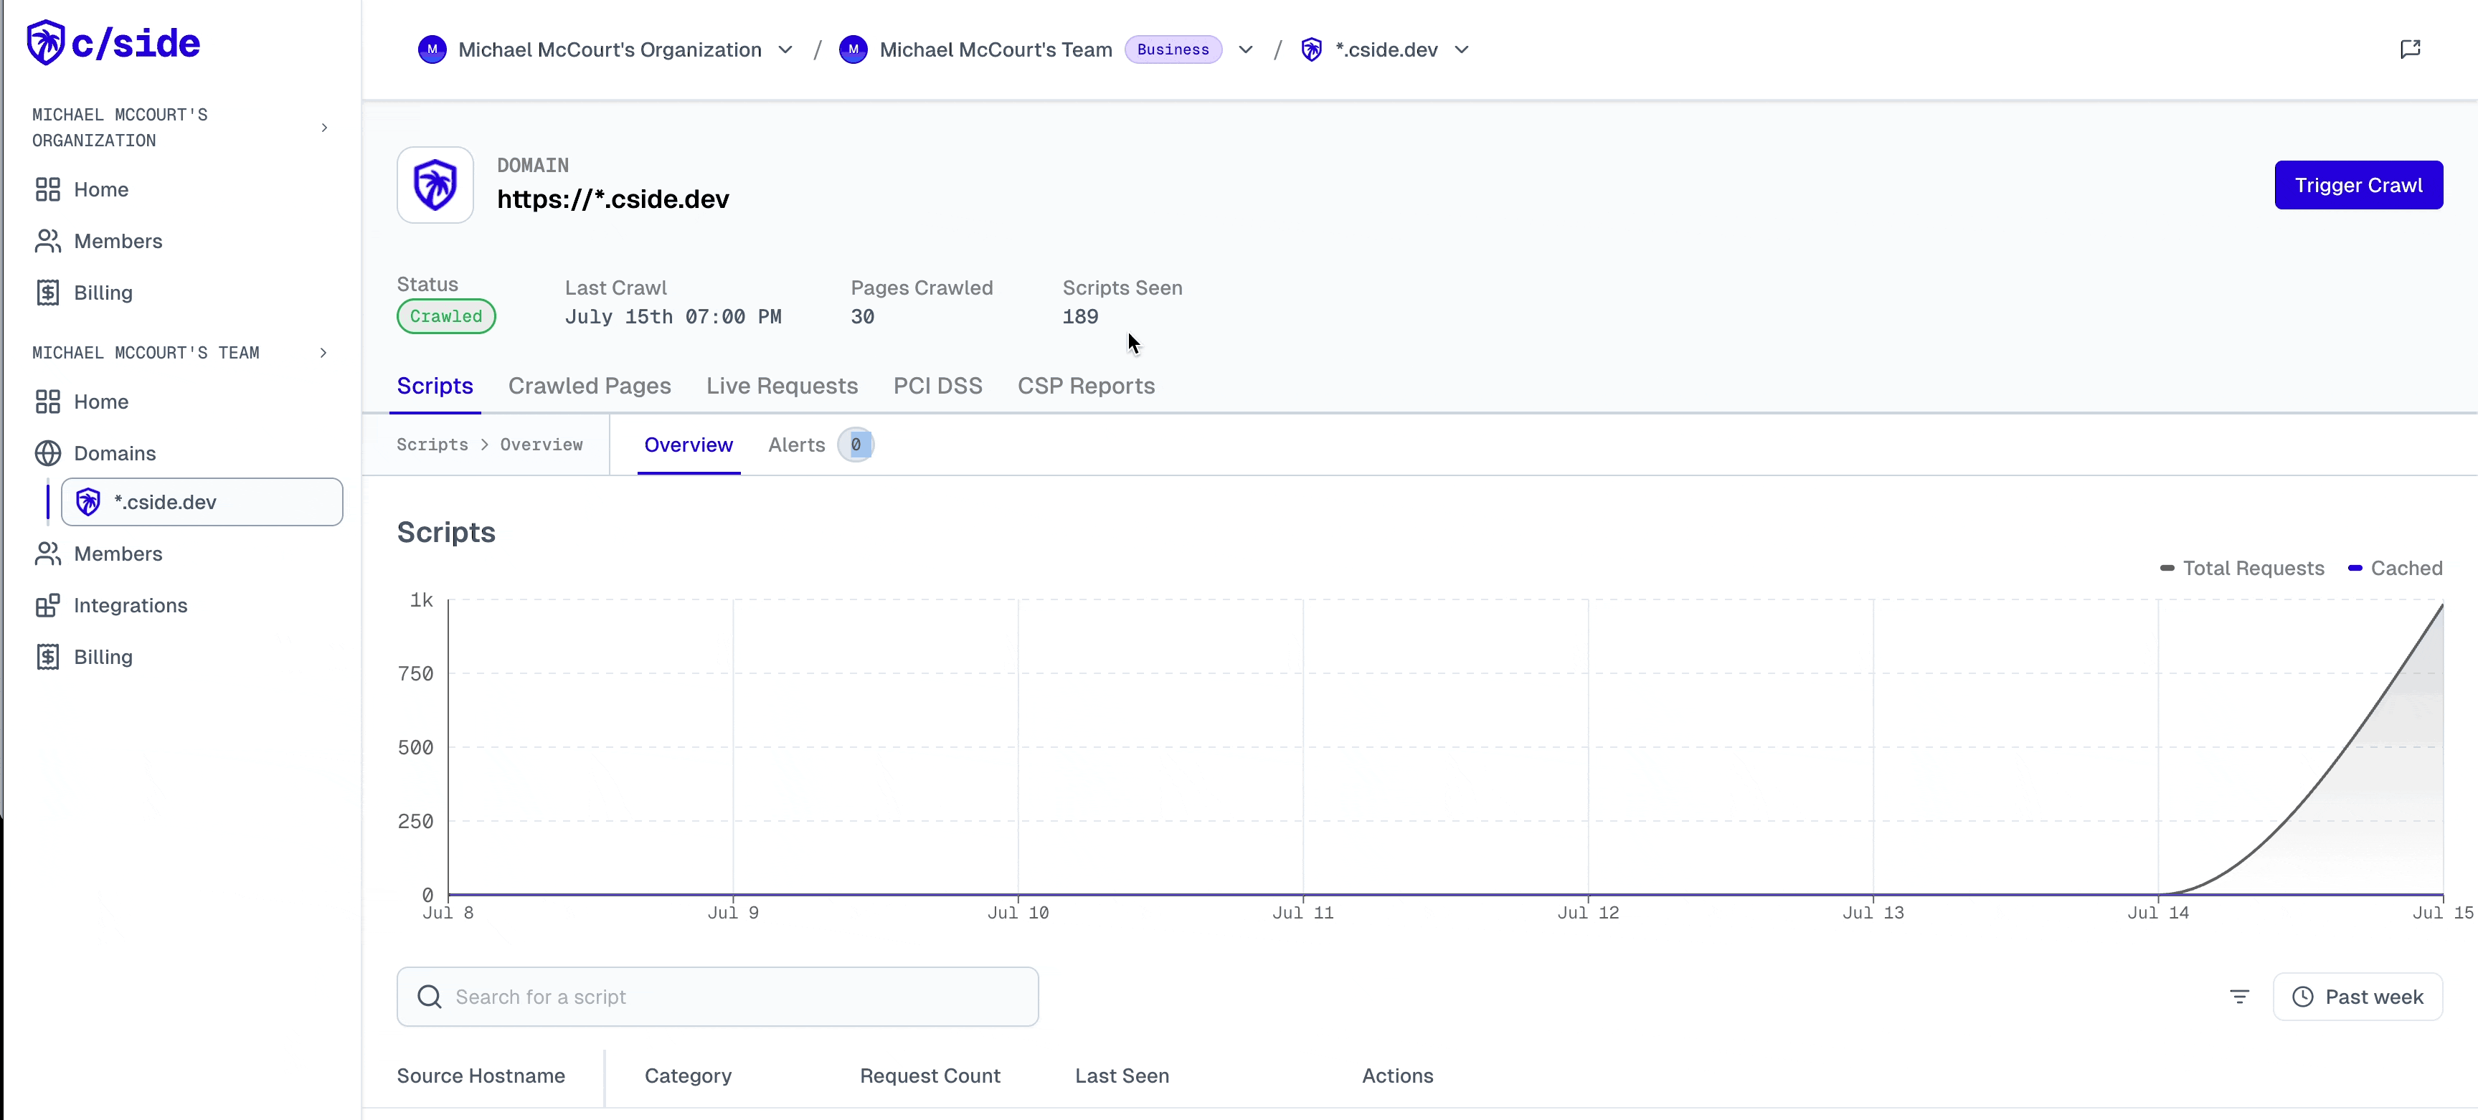Click the Search for a script field
Screen dimensions: 2478x1120
(717, 997)
